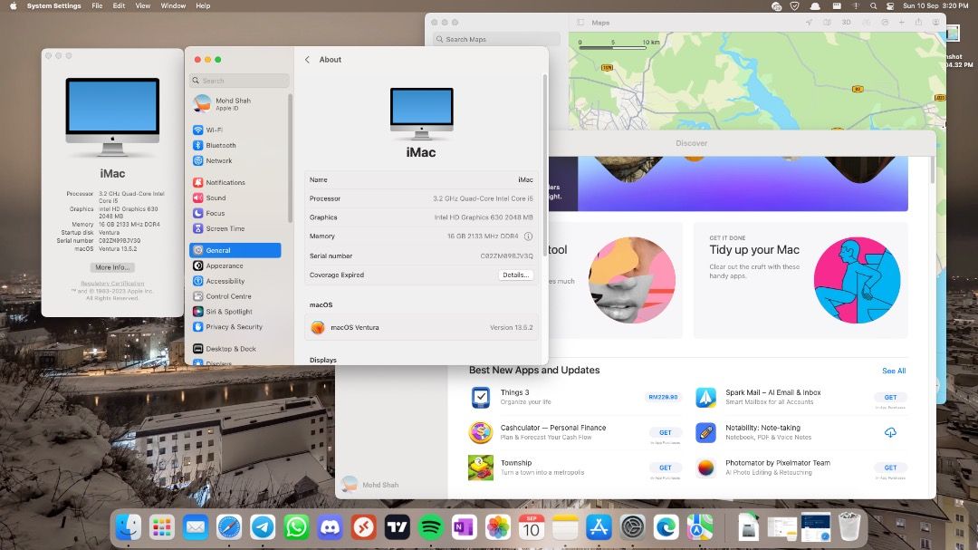Open the Window menu

(173, 5)
